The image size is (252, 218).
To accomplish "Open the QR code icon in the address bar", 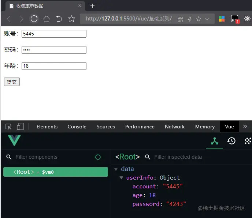I will (180, 19).
